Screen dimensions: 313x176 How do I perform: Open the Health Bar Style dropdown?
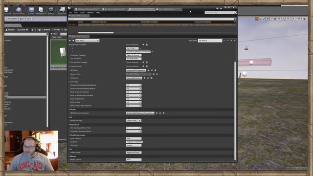[x=134, y=121]
